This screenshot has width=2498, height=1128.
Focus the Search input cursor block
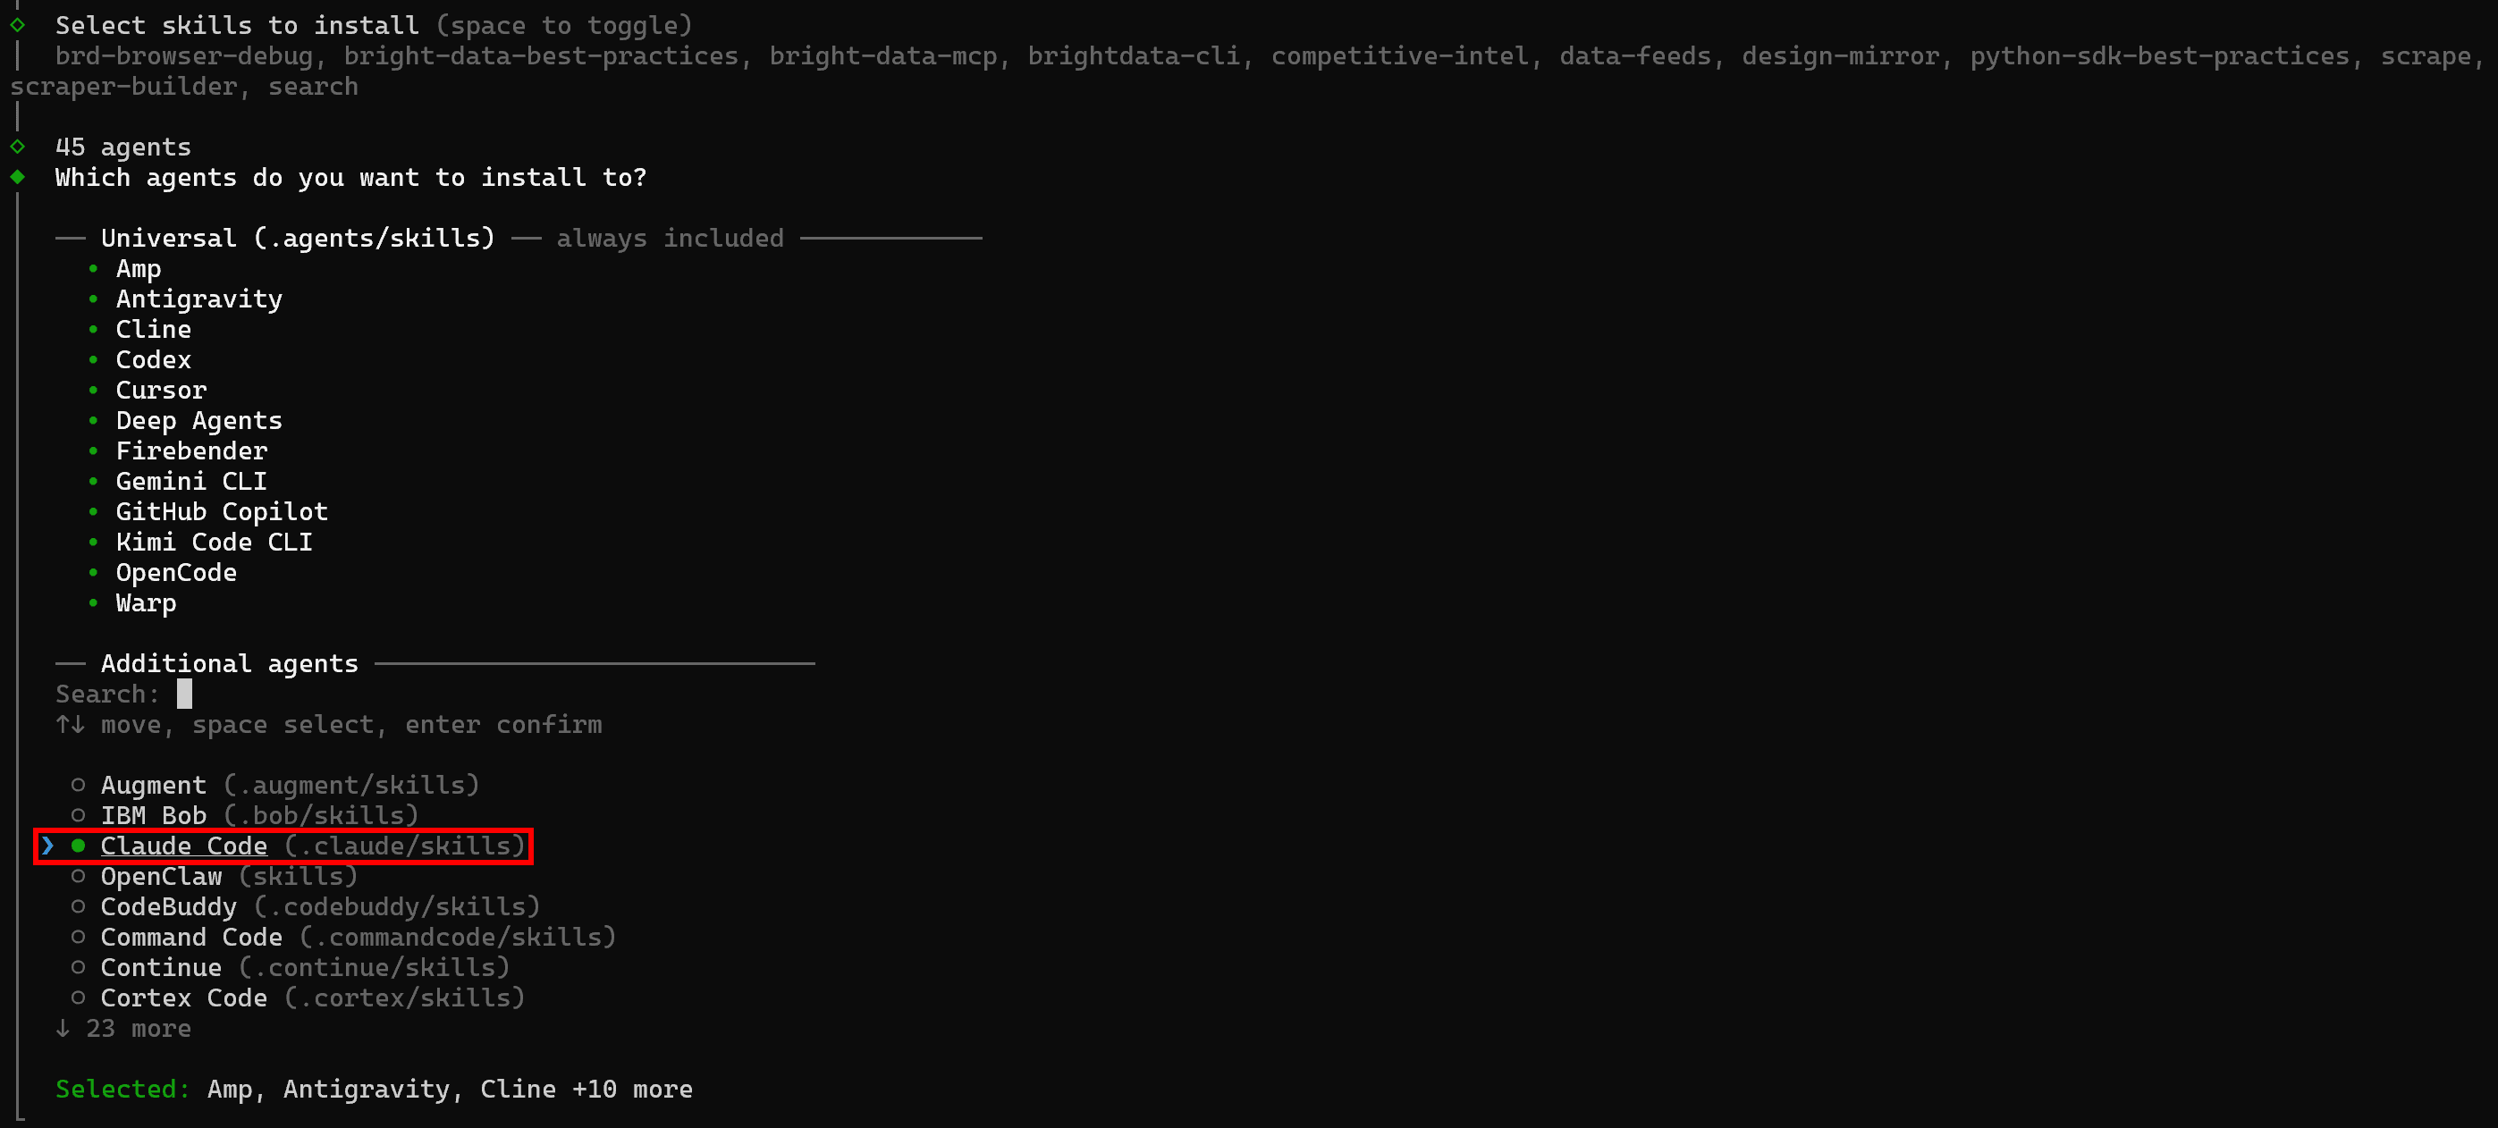coord(184,694)
